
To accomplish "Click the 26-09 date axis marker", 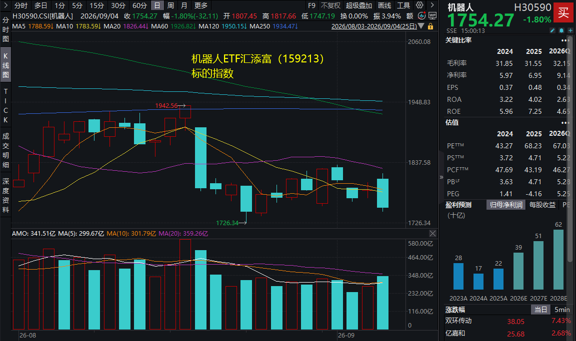I will pos(346,335).
